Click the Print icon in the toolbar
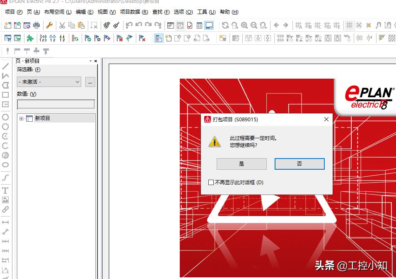The width and height of the screenshot is (396, 279). coord(36,25)
